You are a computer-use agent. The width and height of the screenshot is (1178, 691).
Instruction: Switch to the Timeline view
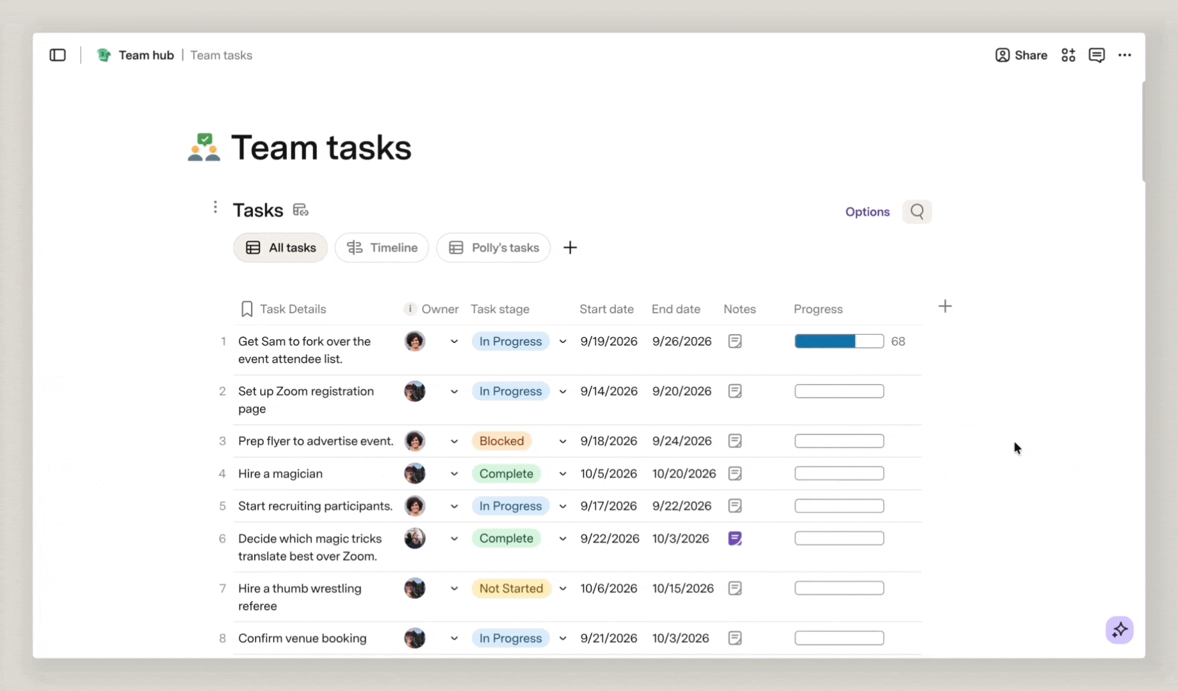coord(382,248)
